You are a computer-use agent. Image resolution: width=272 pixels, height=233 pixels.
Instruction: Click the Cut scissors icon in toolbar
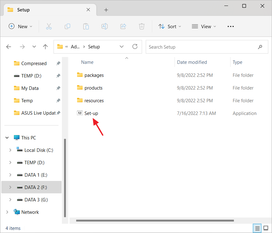coord(49,27)
